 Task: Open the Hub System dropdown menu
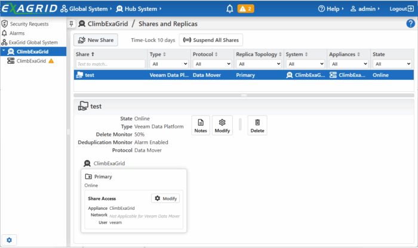tap(140, 9)
